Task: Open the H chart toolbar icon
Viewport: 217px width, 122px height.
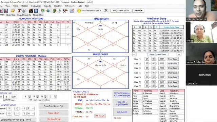Action: (1, 11)
